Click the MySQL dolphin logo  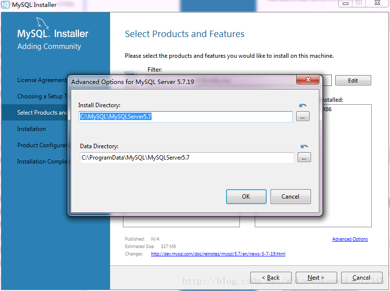(x=42, y=23)
